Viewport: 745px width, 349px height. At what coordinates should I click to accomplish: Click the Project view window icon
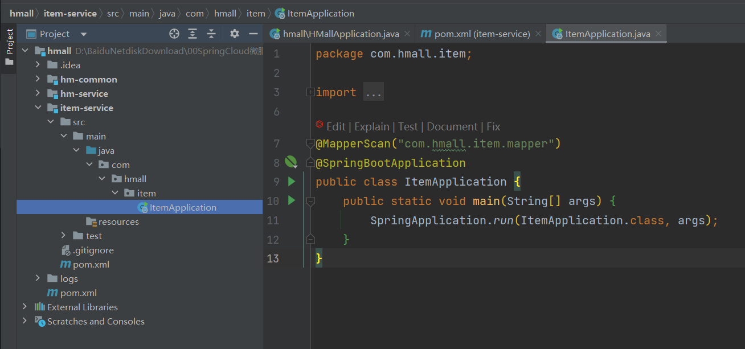tap(32, 34)
